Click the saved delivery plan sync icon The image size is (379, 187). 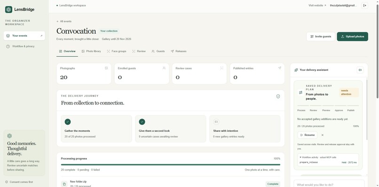[300, 92]
